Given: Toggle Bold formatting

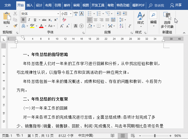Looking at the screenshot, I should 23,20.
